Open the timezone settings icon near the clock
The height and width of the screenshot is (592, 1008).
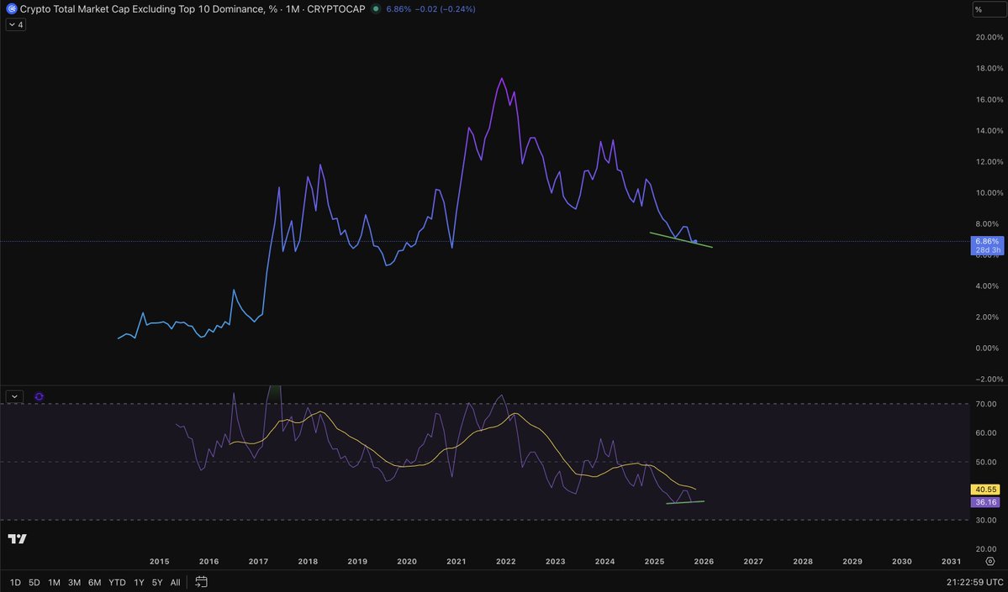[990, 561]
